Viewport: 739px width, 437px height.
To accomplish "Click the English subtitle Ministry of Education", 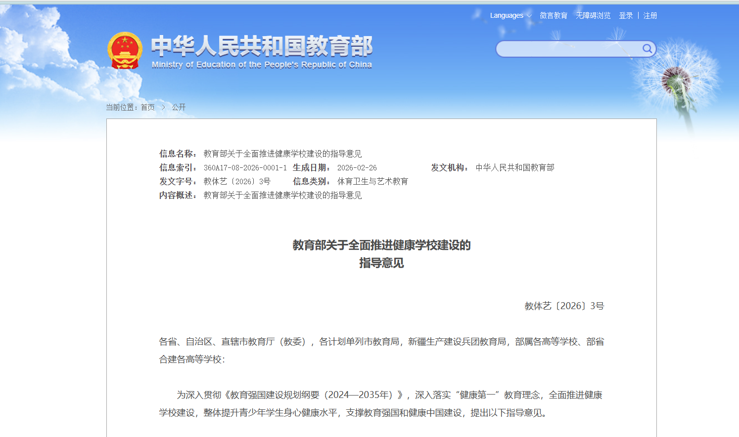I will [262, 65].
